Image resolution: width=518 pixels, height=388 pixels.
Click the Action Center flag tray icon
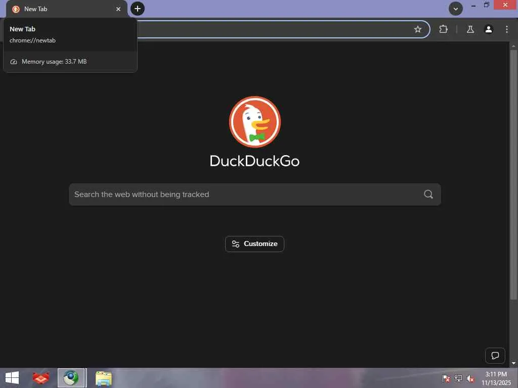(x=446, y=378)
